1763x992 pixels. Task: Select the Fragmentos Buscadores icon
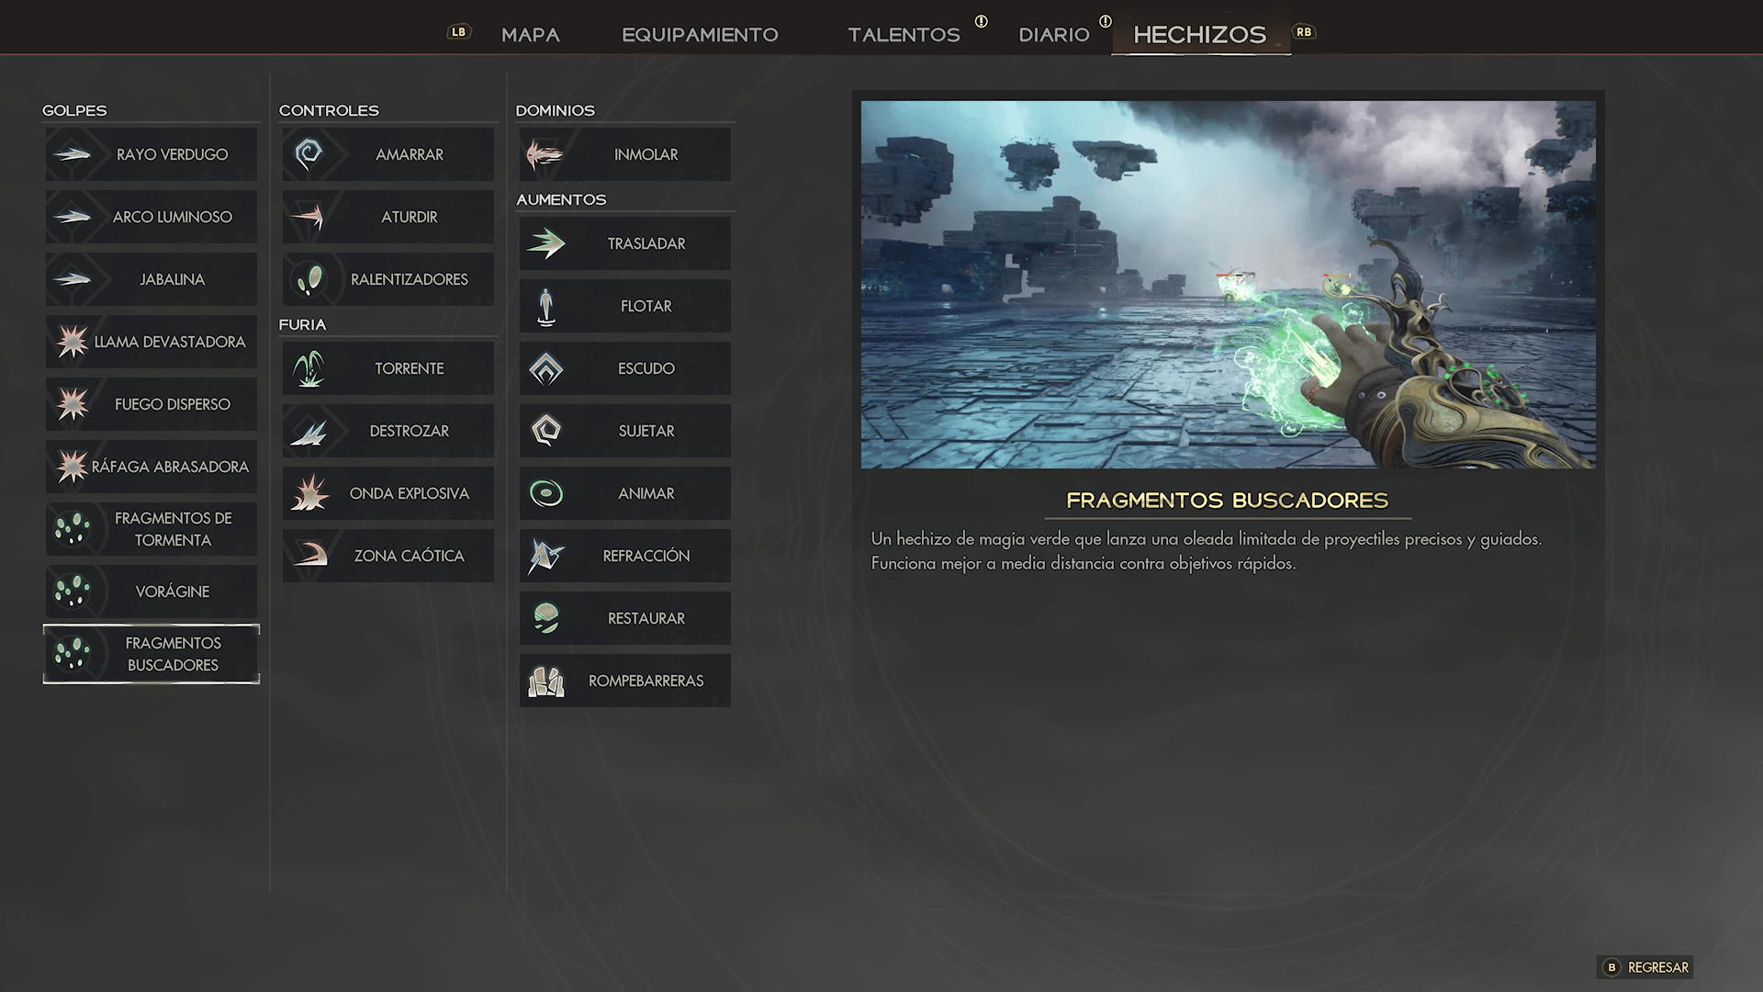tap(72, 654)
